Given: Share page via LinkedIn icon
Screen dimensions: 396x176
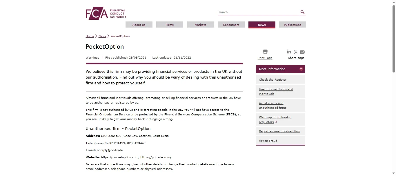Looking at the screenshot, I should (289, 52).
